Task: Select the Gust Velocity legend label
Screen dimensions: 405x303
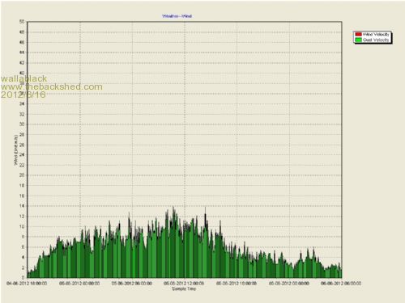Action: point(376,40)
